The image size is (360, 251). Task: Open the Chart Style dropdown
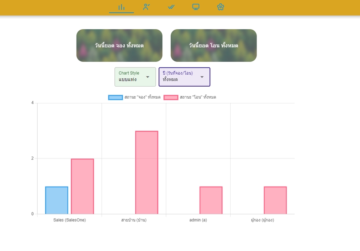coord(135,77)
